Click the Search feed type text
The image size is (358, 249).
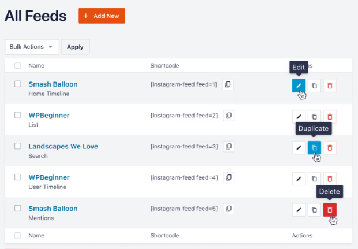pyautogui.click(x=38, y=156)
